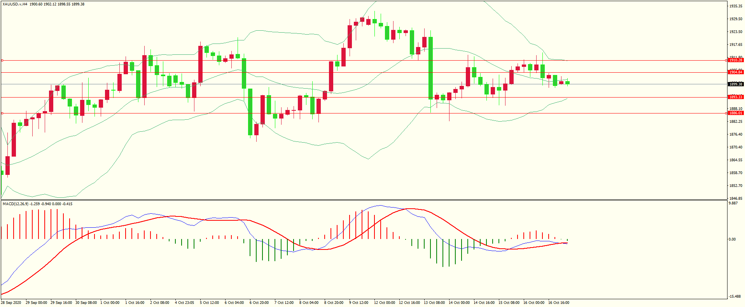Click the 1935.35 price scale value
Viewport: 745px width, 307px height.
pyautogui.click(x=735, y=6)
